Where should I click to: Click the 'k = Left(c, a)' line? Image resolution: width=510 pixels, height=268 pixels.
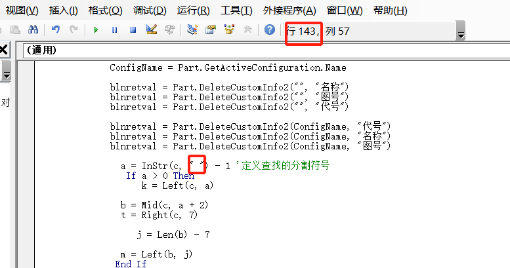[177, 185]
